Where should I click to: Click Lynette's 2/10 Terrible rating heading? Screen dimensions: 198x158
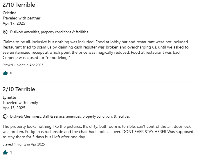tap(19, 89)
